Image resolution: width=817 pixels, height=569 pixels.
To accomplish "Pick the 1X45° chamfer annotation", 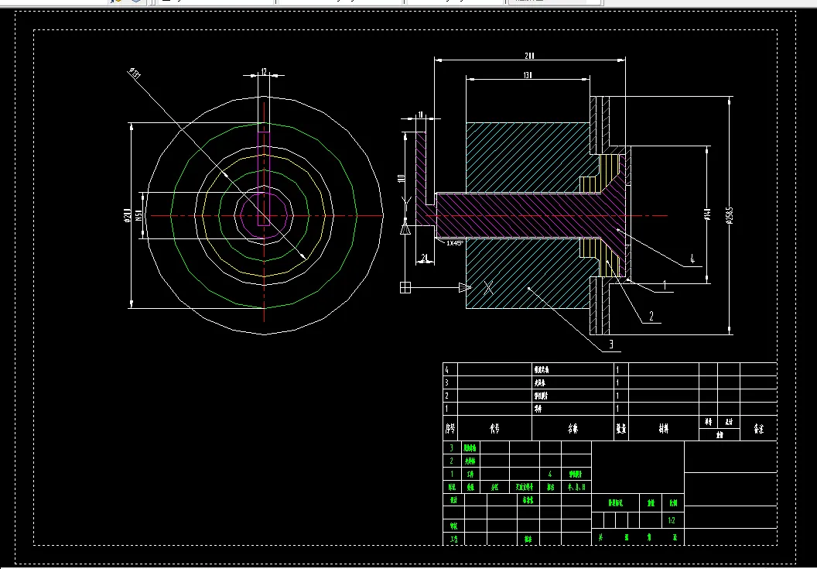I will click(455, 243).
